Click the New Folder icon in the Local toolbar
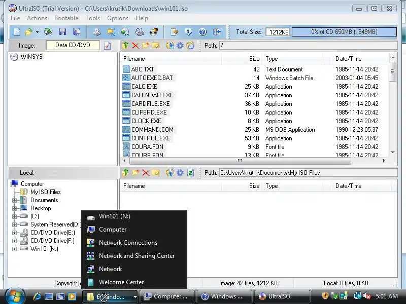 pos(136,172)
